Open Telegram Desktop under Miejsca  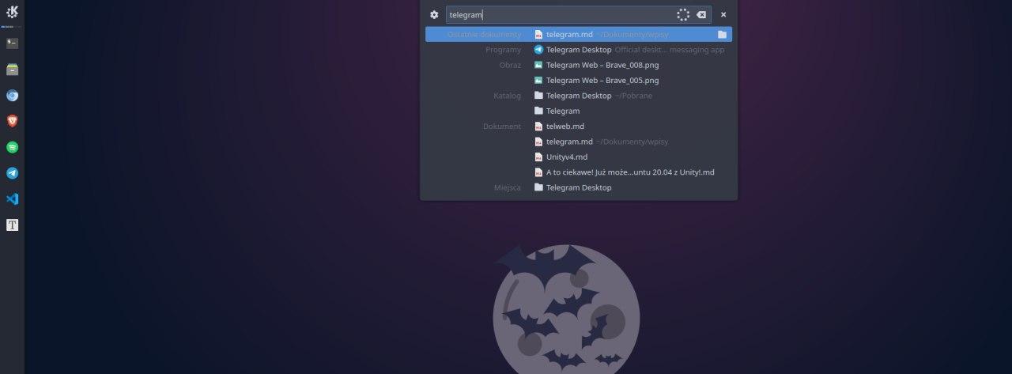point(579,188)
